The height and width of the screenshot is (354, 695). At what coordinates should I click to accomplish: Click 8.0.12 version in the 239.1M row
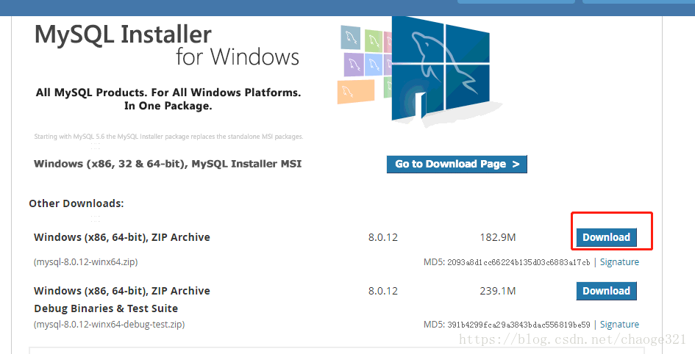383,291
